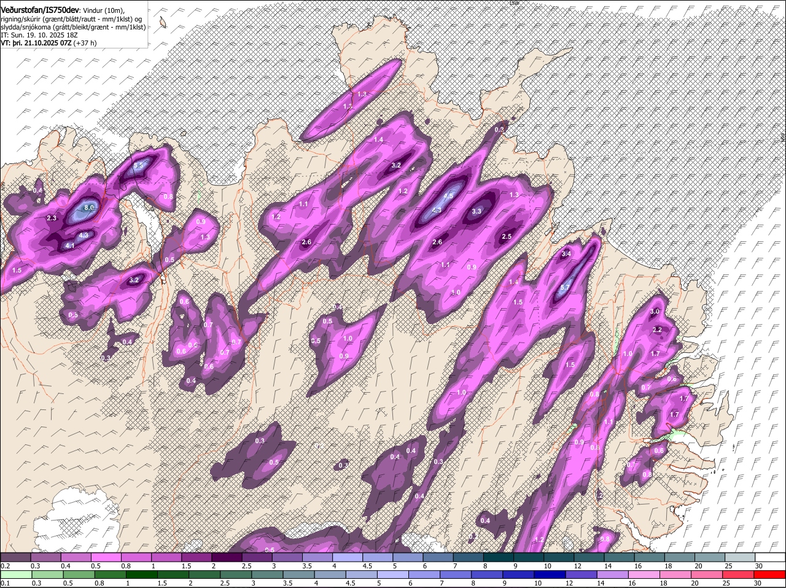Click the 2.6 value left of 2.5
786x588 pixels.
tap(437, 242)
